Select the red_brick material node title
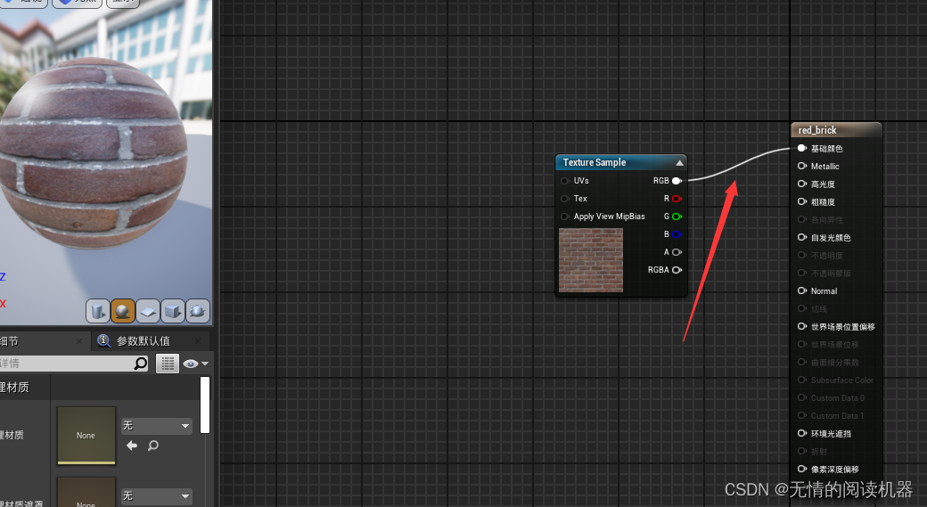The height and width of the screenshot is (507, 927). click(x=817, y=130)
